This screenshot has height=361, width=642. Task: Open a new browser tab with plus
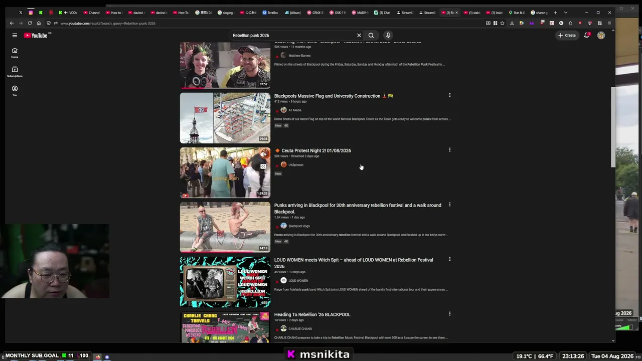coord(555,13)
